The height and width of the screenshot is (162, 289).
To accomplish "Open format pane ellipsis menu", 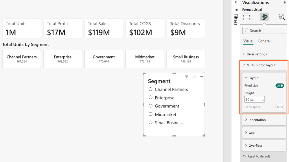I will point(282,41).
